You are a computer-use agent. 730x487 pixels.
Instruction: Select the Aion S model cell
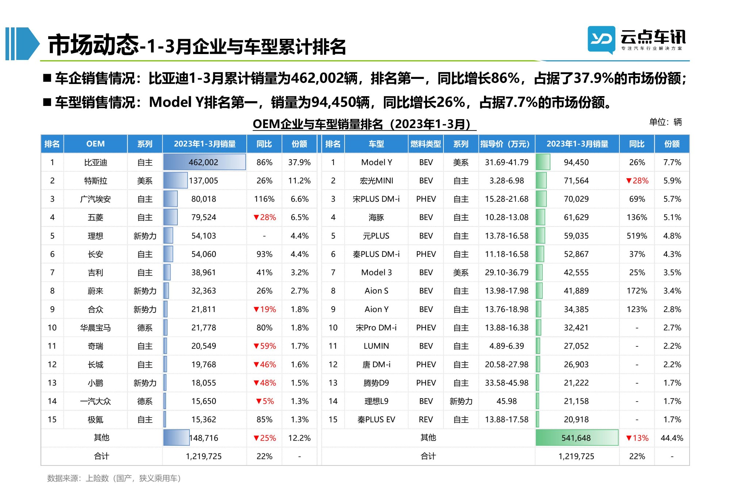[376, 291]
